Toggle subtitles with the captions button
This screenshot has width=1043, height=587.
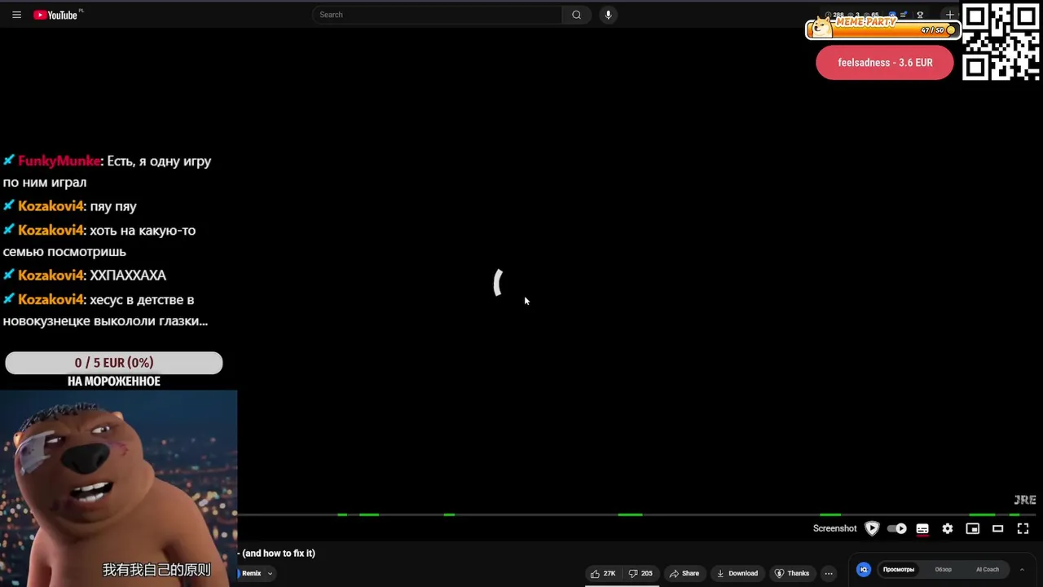(x=922, y=528)
